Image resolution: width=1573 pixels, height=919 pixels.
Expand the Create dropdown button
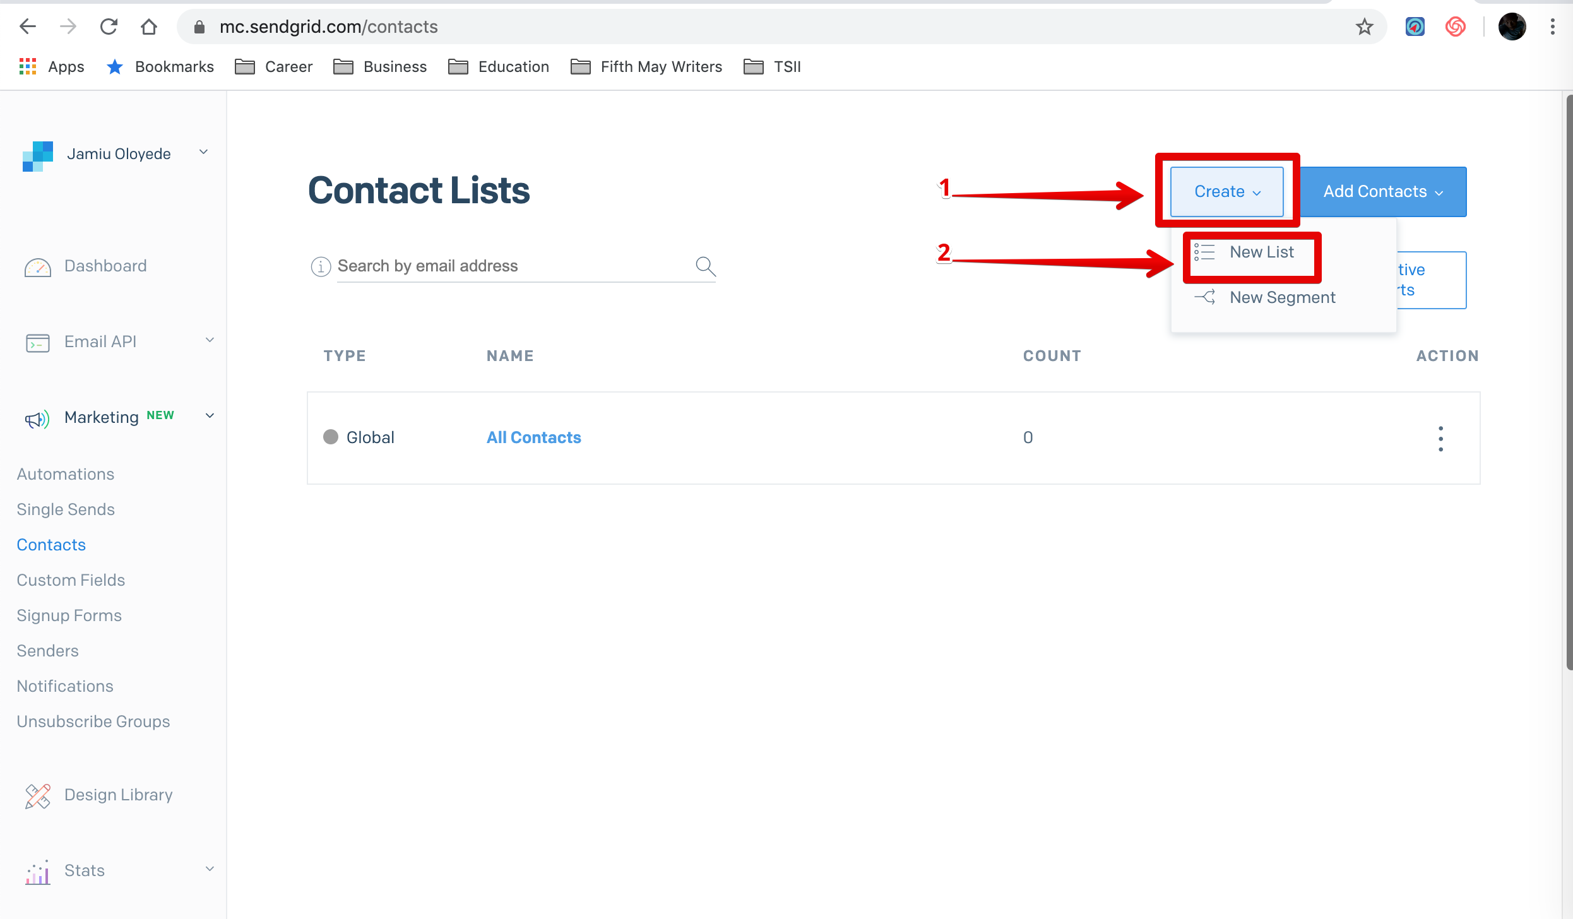1226,191
